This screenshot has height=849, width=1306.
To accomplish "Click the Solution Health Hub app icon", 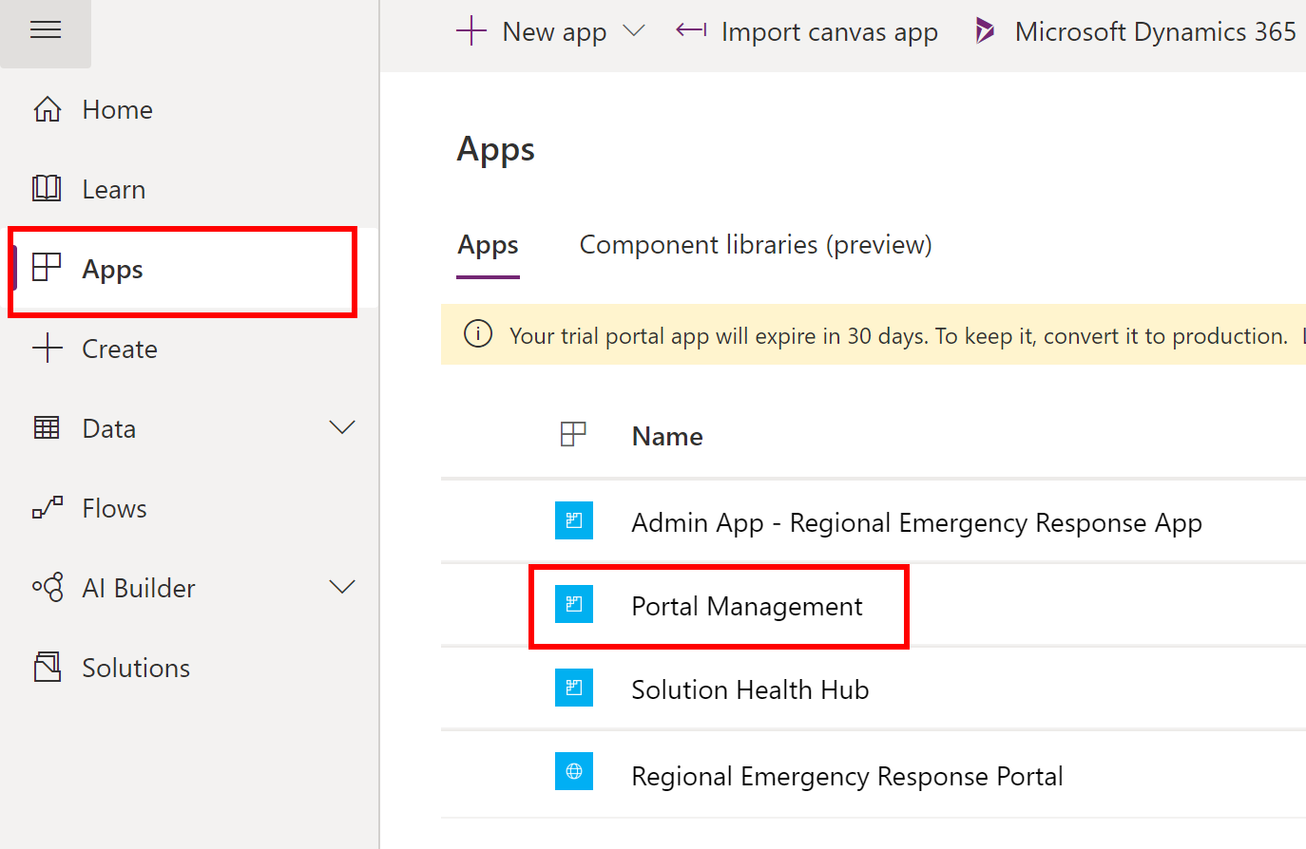I will 574,689.
